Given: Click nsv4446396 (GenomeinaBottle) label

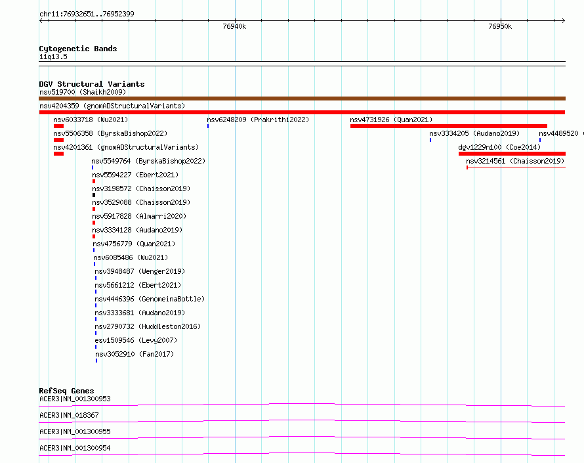Looking at the screenshot, I should (x=150, y=299).
